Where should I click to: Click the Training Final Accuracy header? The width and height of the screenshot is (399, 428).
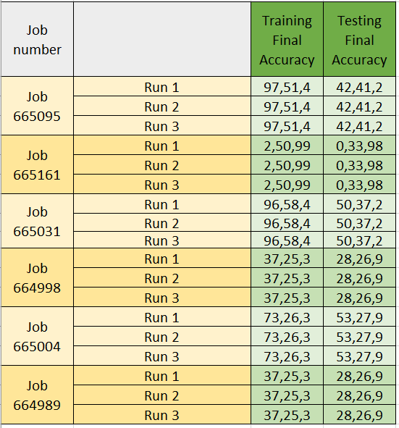pyautogui.click(x=287, y=39)
